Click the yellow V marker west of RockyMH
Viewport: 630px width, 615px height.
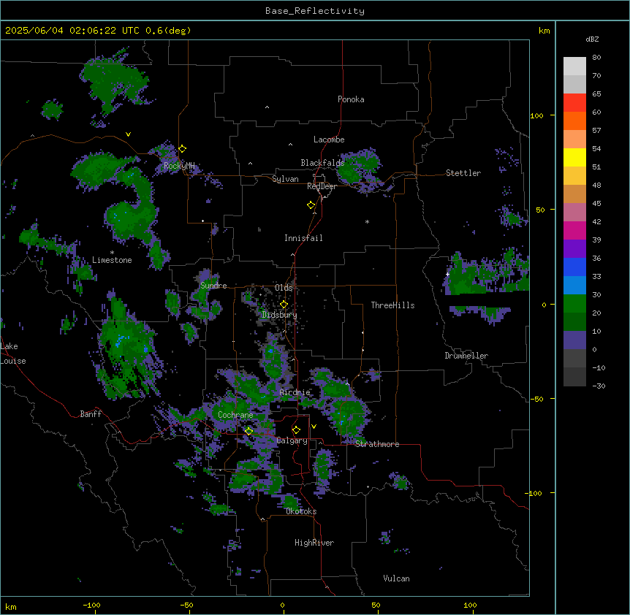[x=128, y=134]
